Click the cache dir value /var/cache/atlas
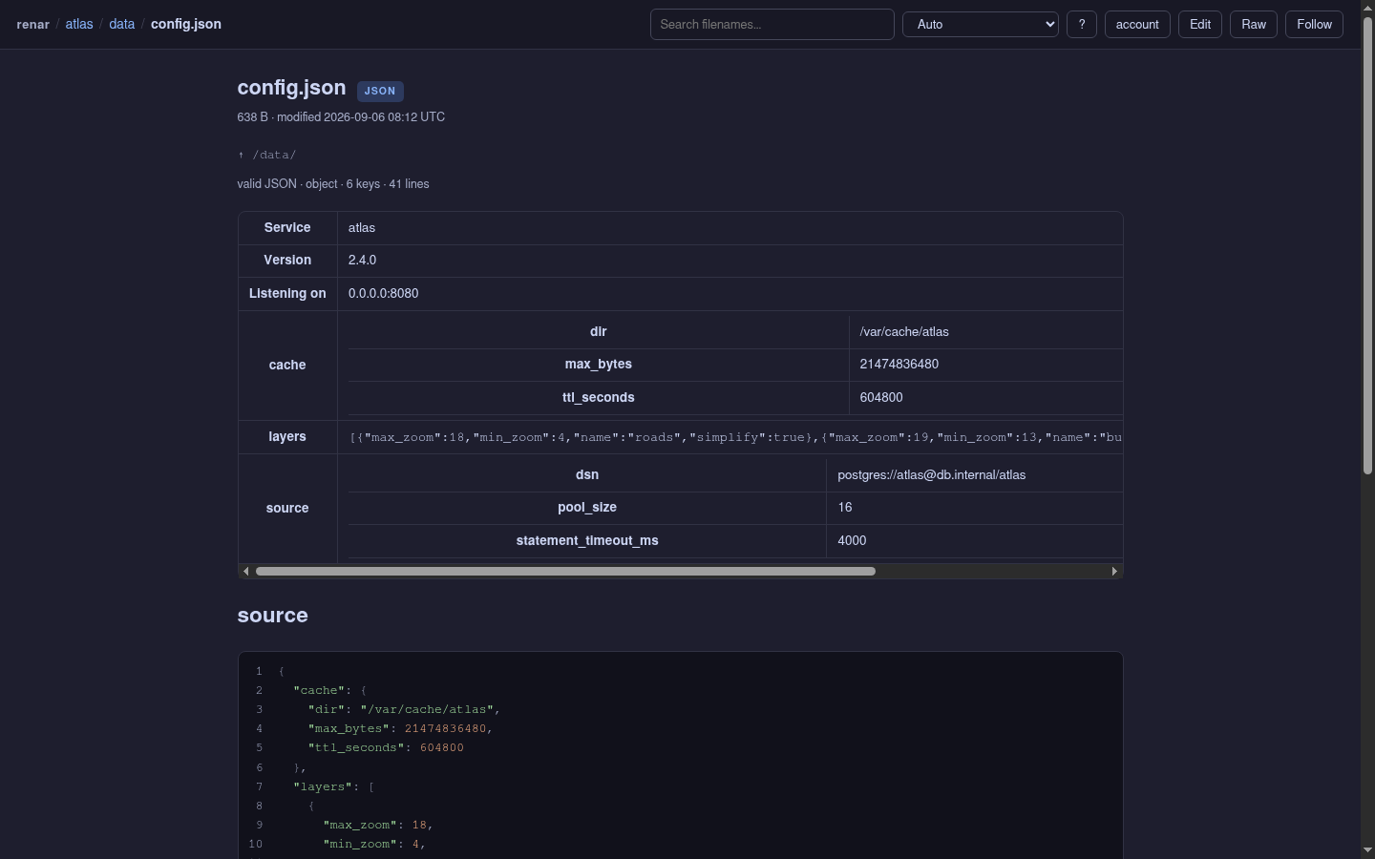Screen dimensions: 1375x859 [x=904, y=332]
